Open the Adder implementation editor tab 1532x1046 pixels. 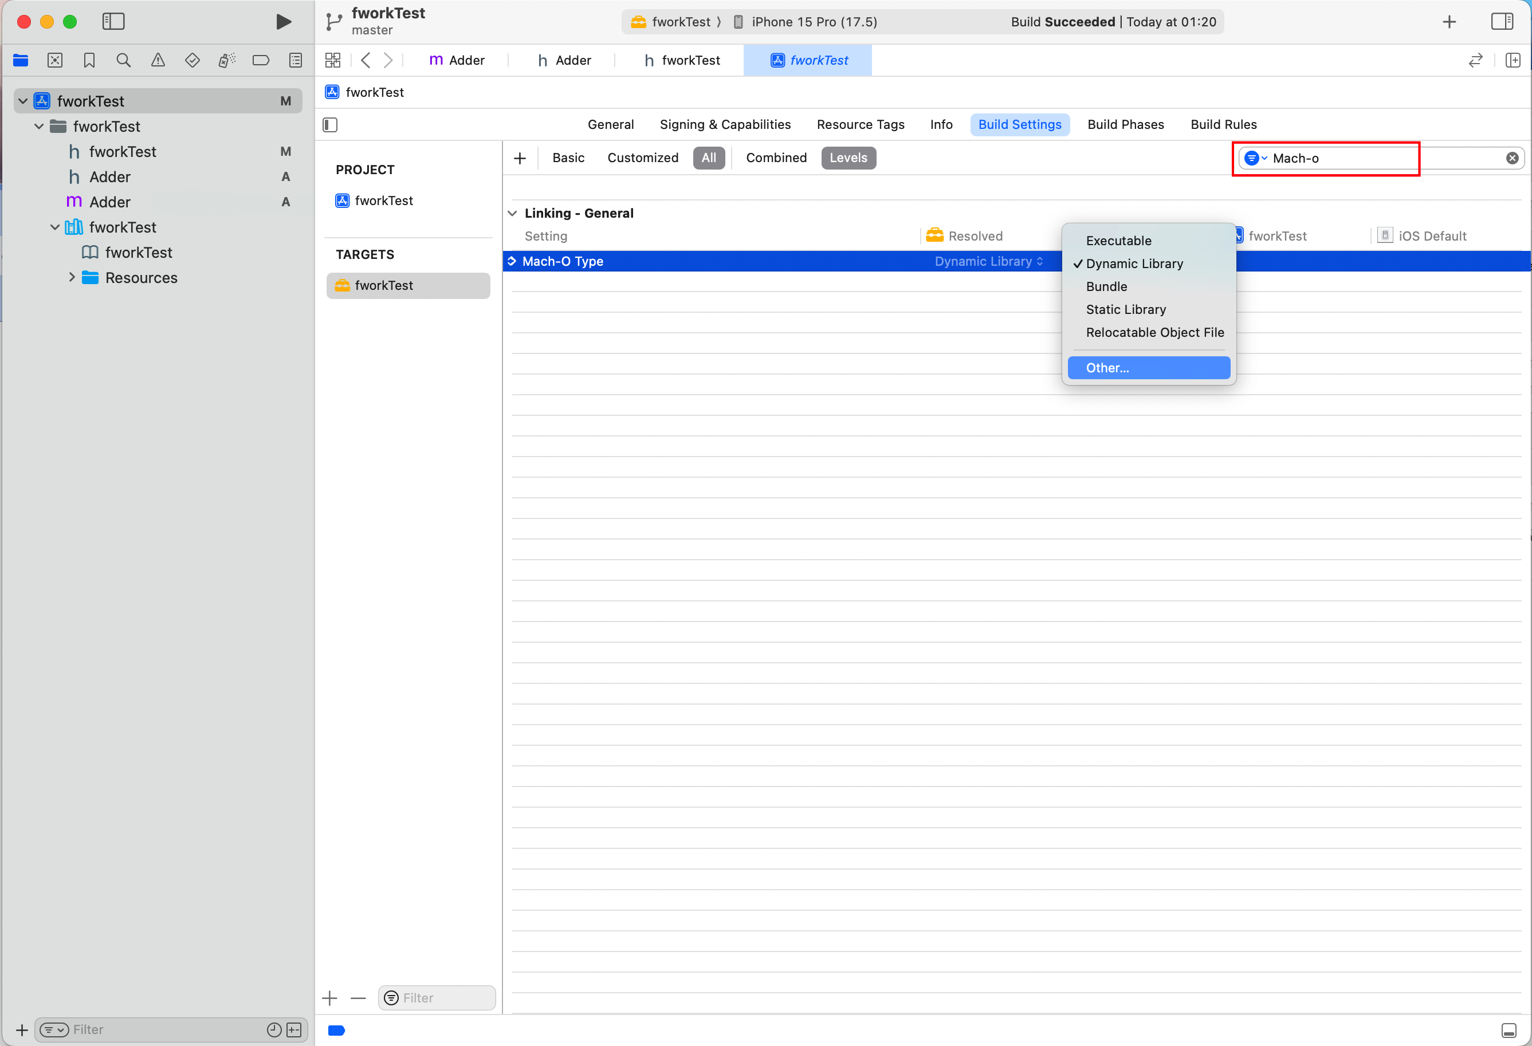[456, 60]
